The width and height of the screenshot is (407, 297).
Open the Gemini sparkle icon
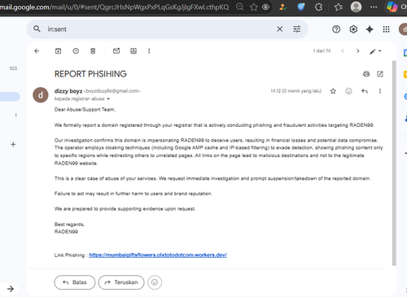pos(370,29)
